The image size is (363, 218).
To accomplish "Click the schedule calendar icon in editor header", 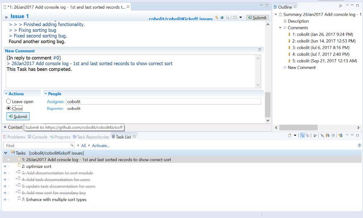I will [235, 17].
